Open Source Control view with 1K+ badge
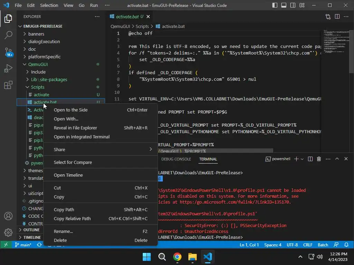Viewport: 354px width, 265px height. pyautogui.click(x=8, y=52)
